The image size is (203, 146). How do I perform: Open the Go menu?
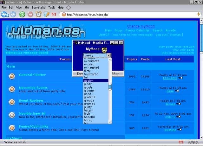pos(27,8)
